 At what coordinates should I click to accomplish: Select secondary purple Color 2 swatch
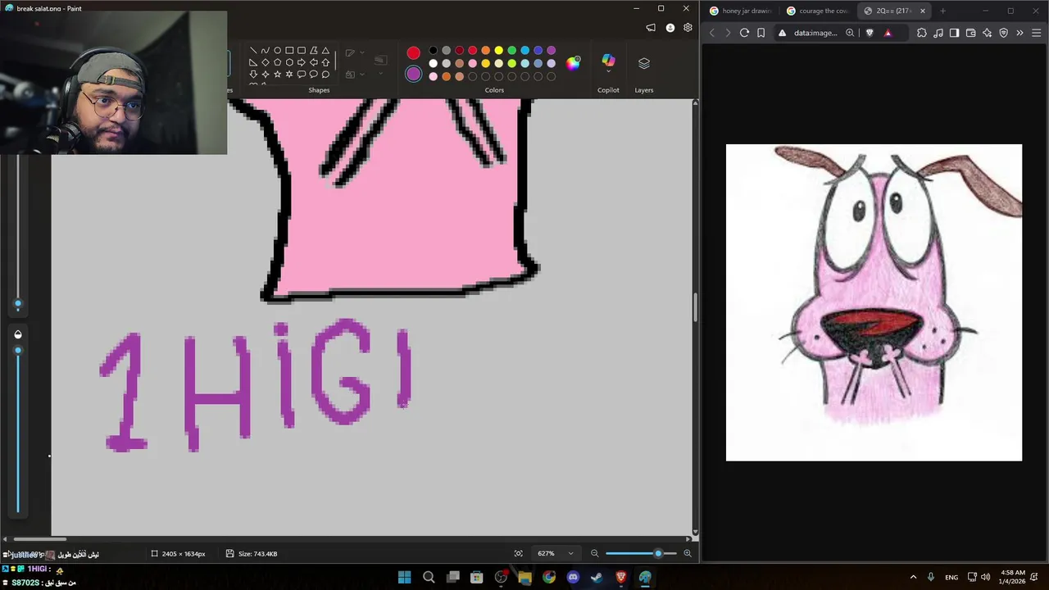tap(413, 74)
